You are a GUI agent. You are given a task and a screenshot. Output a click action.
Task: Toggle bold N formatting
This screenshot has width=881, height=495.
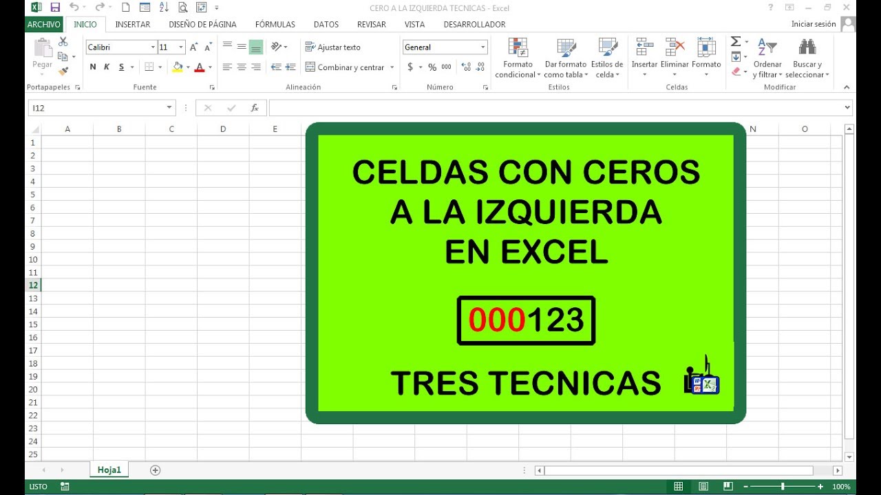(x=93, y=67)
